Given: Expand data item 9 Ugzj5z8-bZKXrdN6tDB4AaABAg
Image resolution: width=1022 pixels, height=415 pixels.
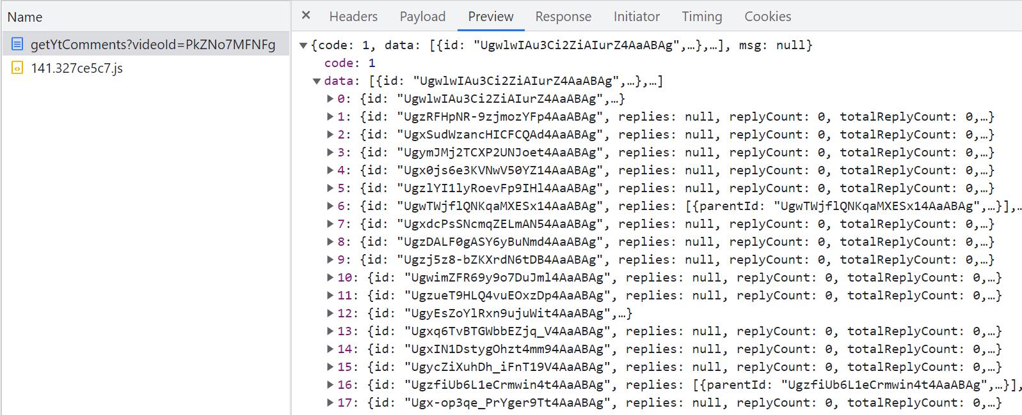Looking at the screenshot, I should (330, 260).
